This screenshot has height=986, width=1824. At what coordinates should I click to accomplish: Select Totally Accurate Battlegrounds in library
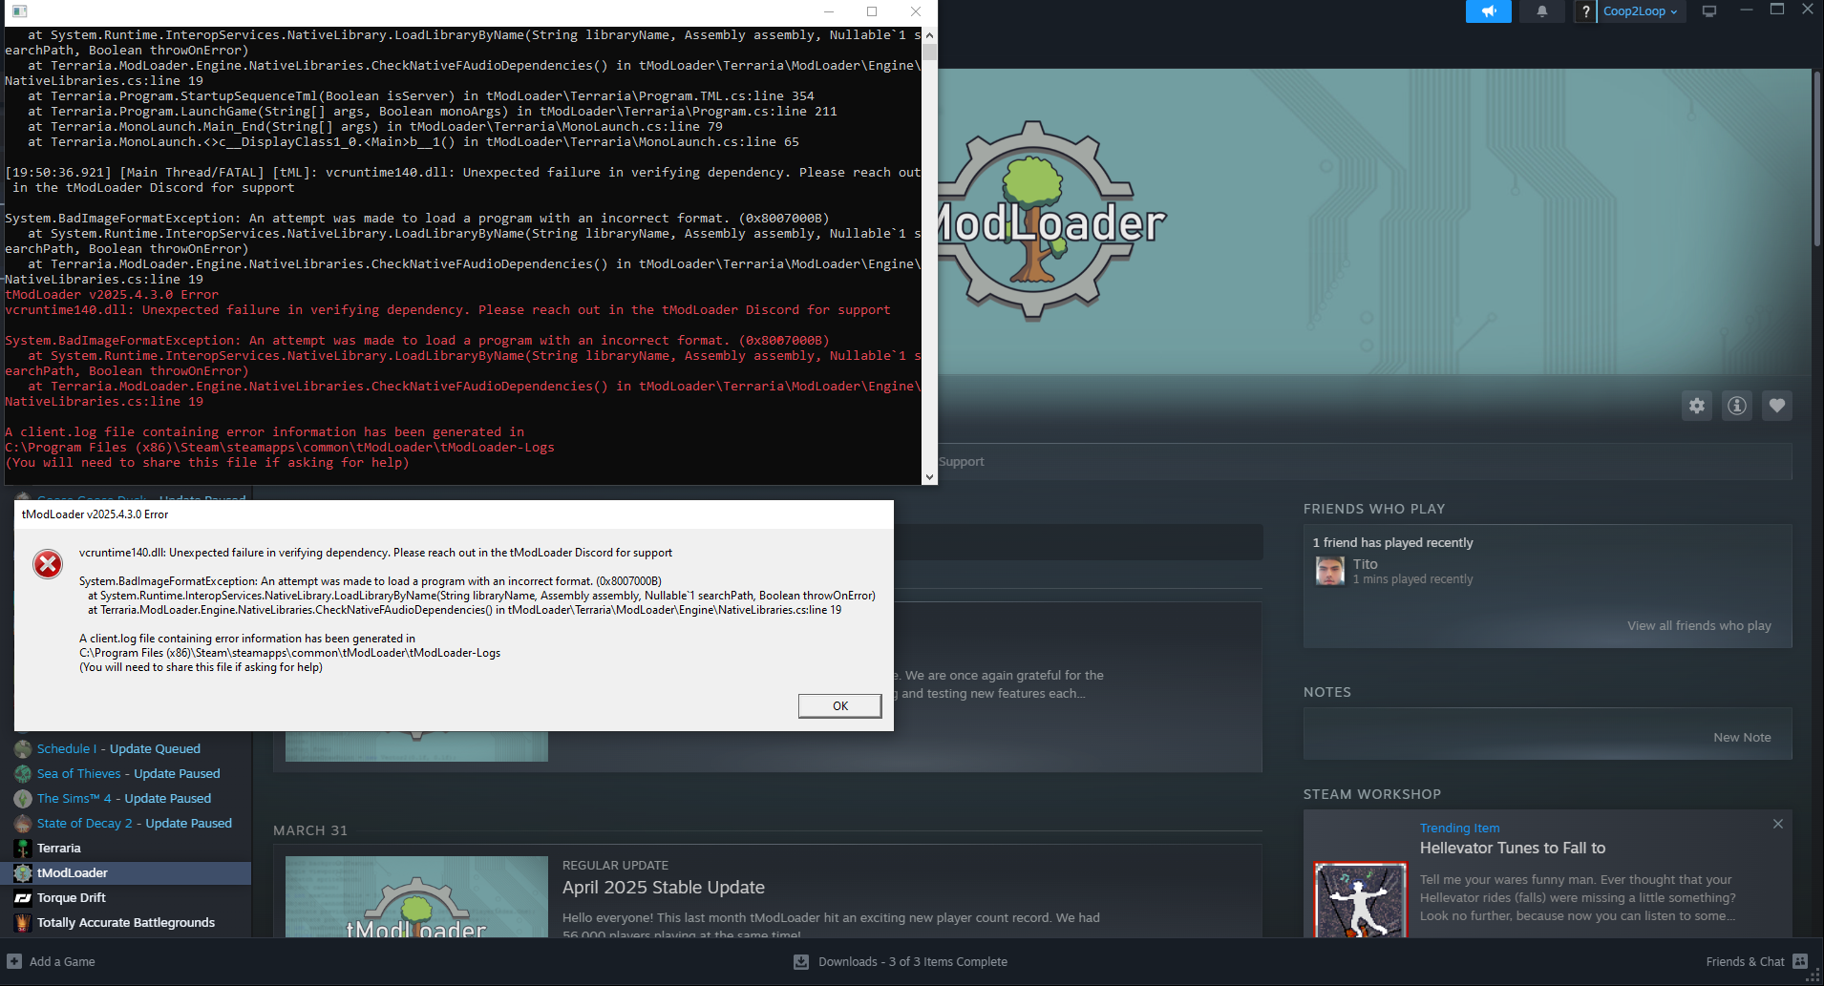pos(128,923)
